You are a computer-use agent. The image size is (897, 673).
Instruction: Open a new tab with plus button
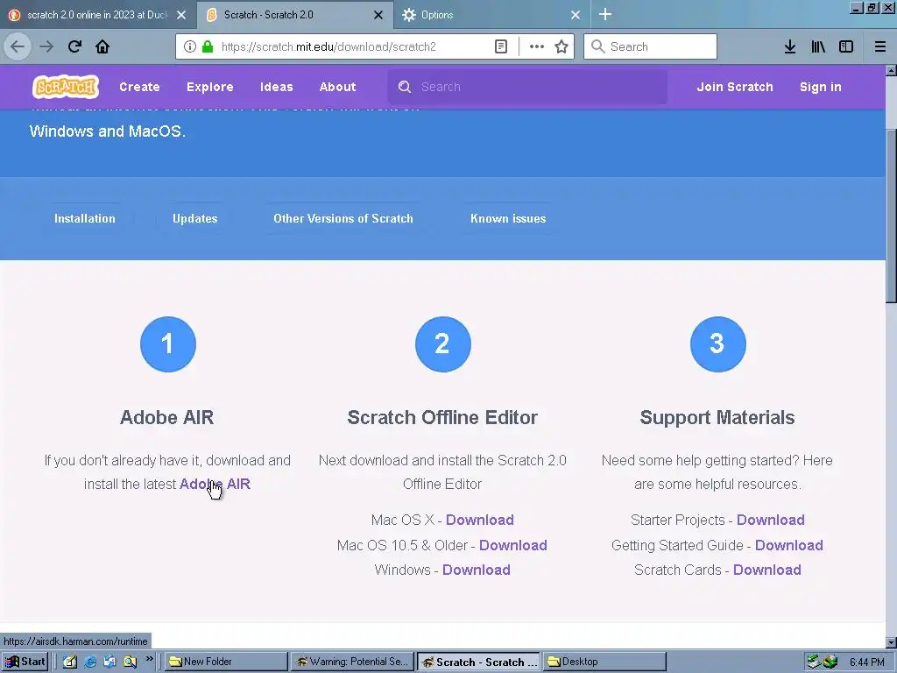coord(605,14)
